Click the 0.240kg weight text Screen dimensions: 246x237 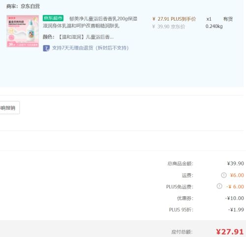pos(214,26)
